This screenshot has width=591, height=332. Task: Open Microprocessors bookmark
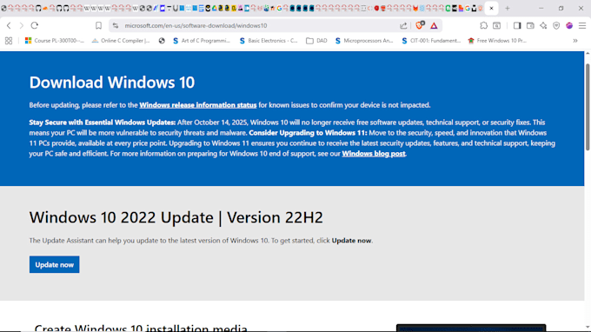pos(363,41)
